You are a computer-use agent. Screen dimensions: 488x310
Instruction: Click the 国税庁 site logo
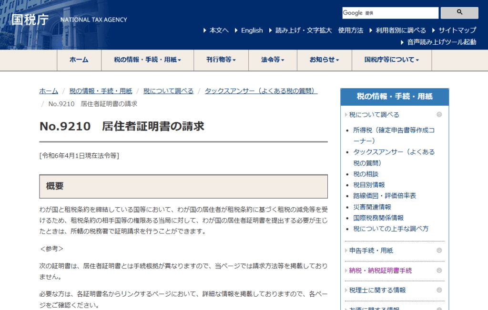[30, 20]
